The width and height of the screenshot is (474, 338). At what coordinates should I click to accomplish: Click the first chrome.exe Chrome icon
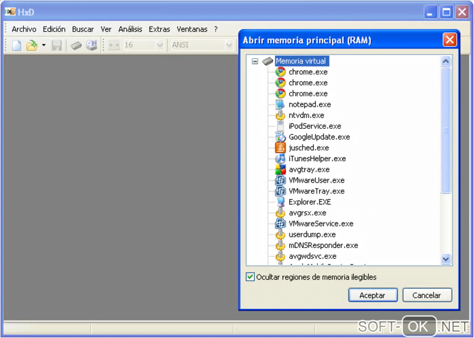[281, 72]
